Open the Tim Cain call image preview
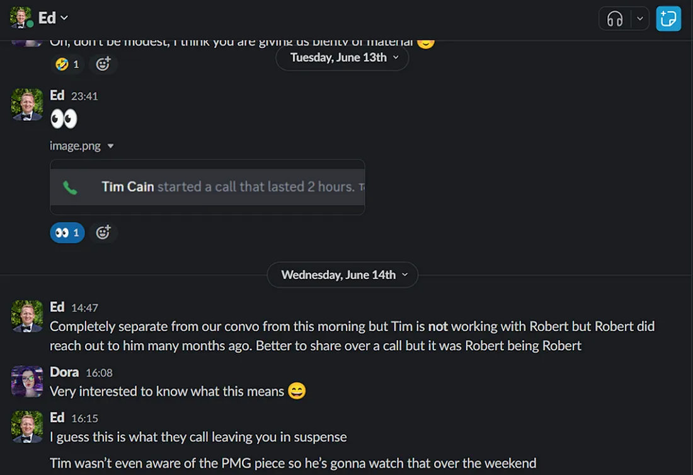The width and height of the screenshot is (693, 475). click(207, 187)
